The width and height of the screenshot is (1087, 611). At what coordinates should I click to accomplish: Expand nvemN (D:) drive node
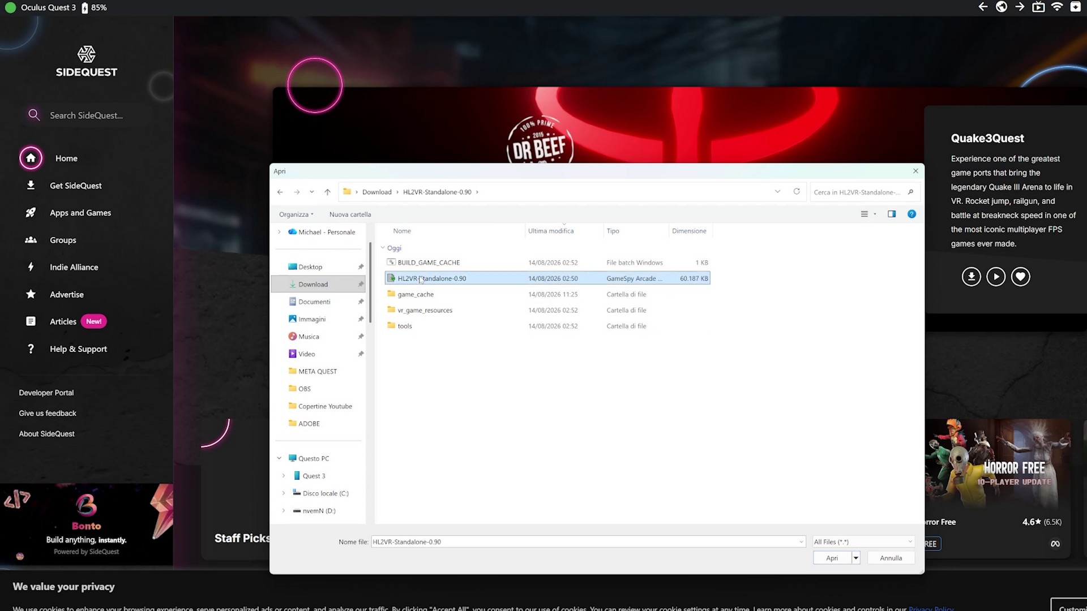tap(284, 511)
